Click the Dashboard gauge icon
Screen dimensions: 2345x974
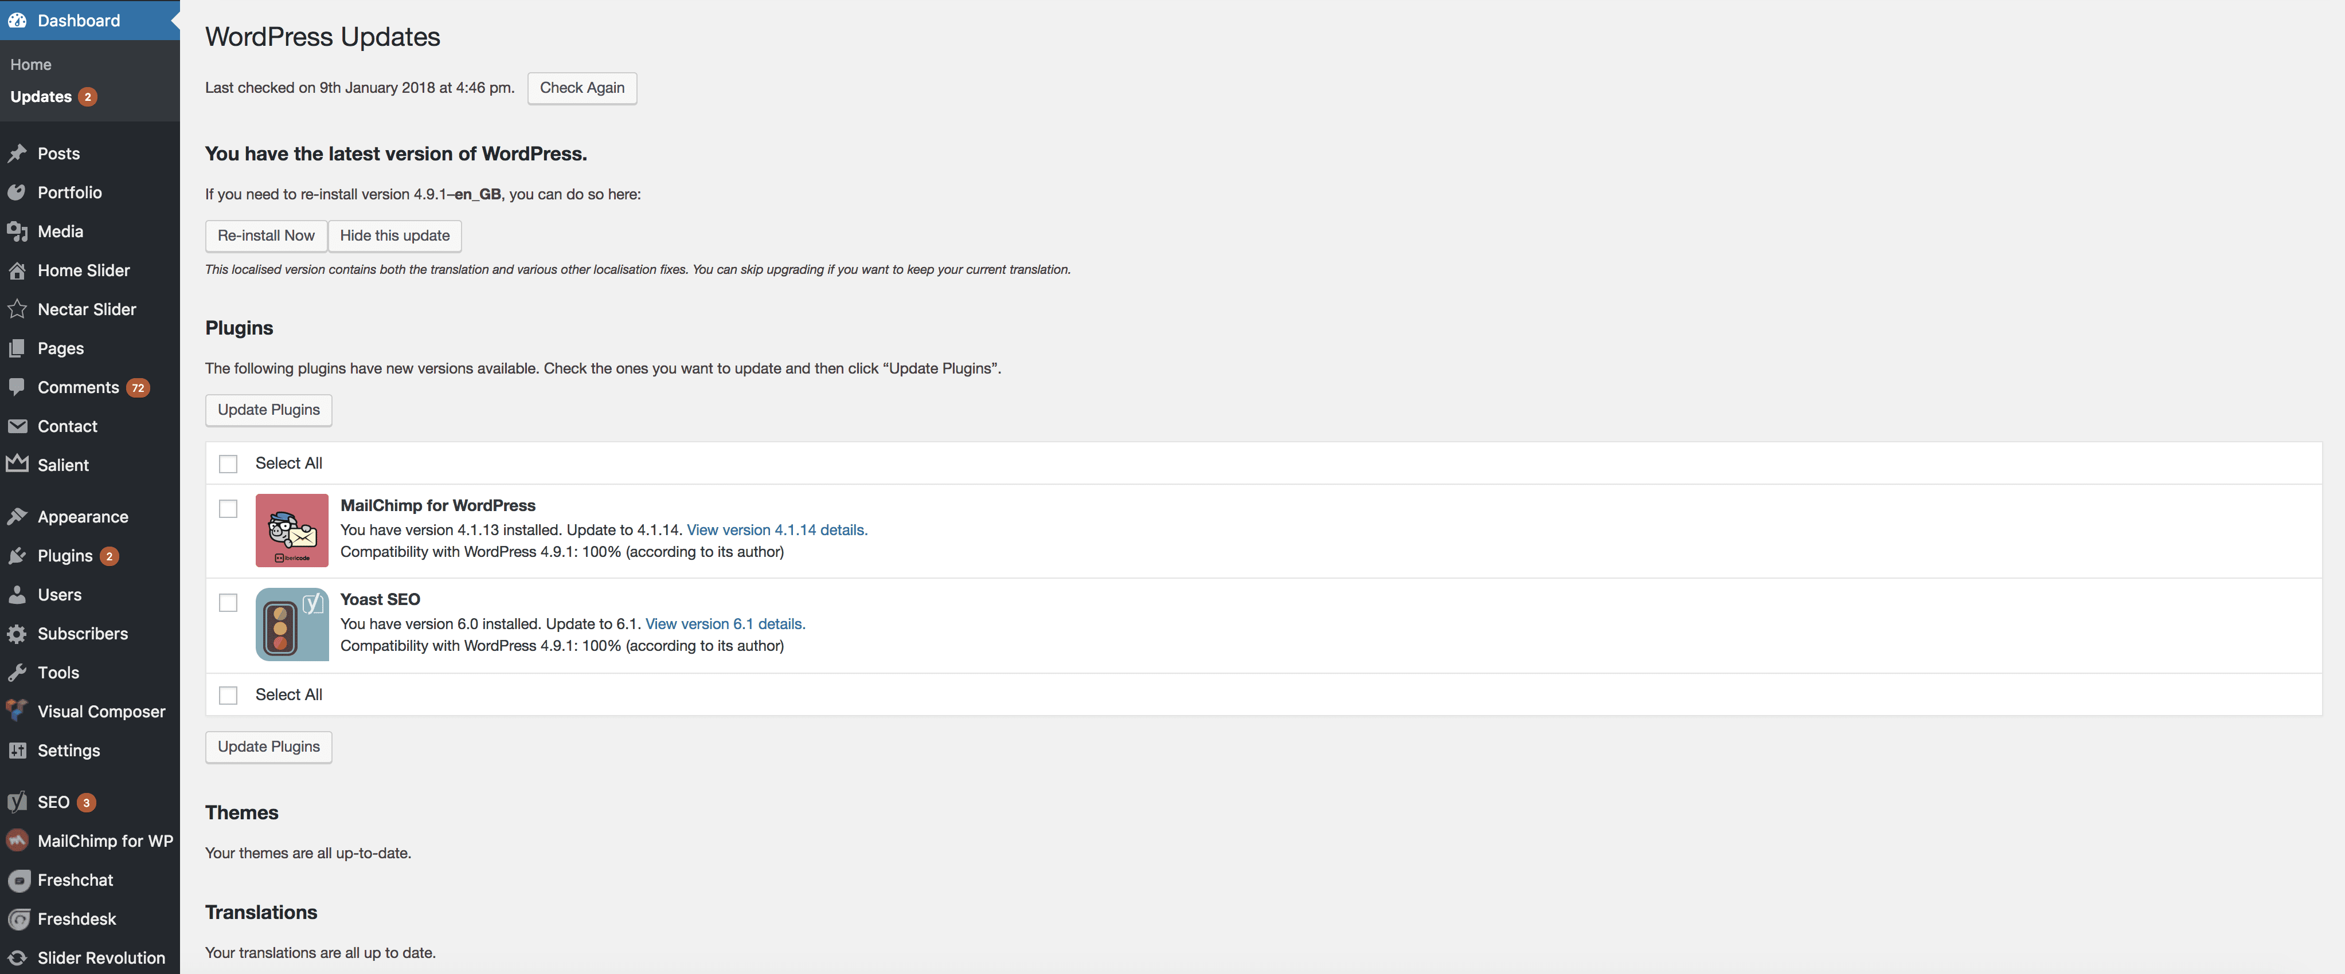click(17, 20)
